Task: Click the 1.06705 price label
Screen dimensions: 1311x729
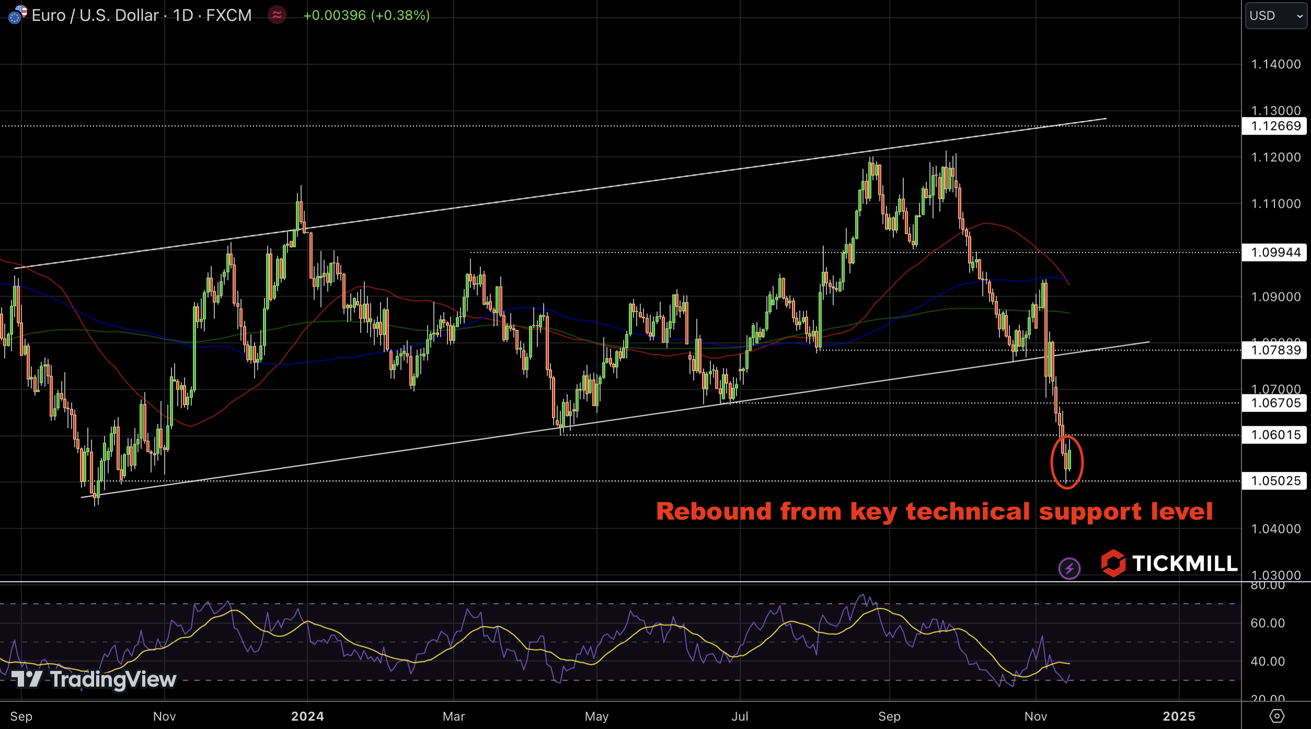Action: click(x=1274, y=403)
